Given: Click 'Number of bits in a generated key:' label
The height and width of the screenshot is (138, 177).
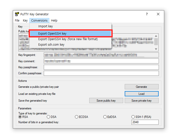Looking at the screenshot, I should (39, 122).
